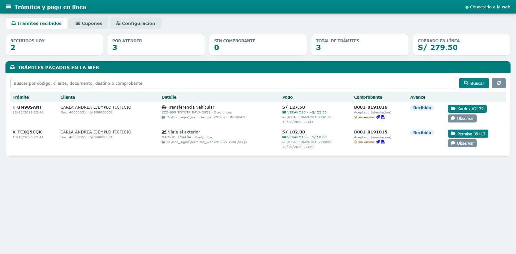The image size is (516, 254).
Task: Click WhatsApp icon in B001-0191015 row
Action: tap(355, 142)
